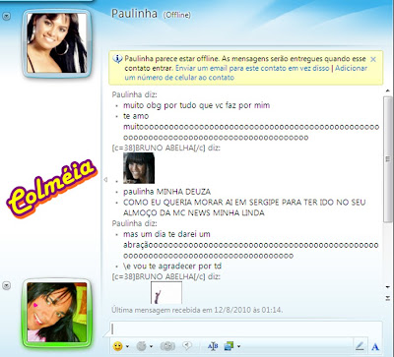This screenshot has height=357, width=394.
Task: Click the info icon in notification
Action: tap(117, 59)
